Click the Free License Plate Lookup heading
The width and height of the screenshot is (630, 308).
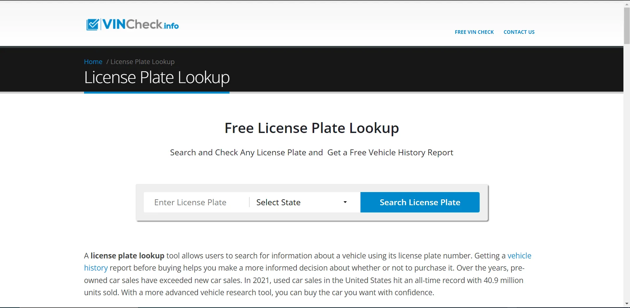[x=312, y=128]
